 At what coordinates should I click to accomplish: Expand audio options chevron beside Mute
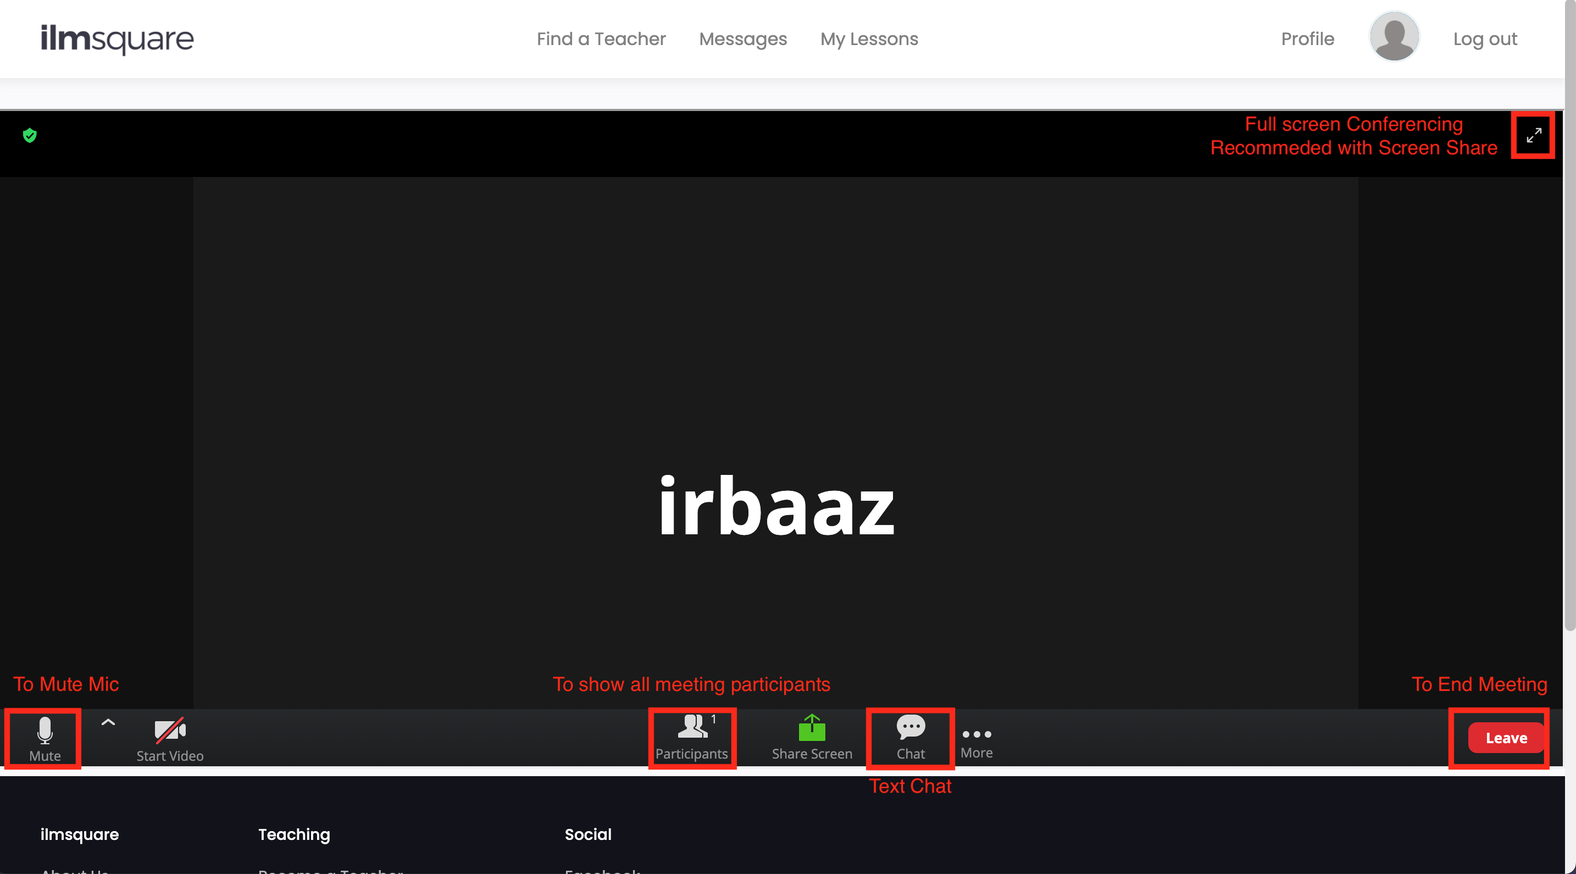pos(108,723)
